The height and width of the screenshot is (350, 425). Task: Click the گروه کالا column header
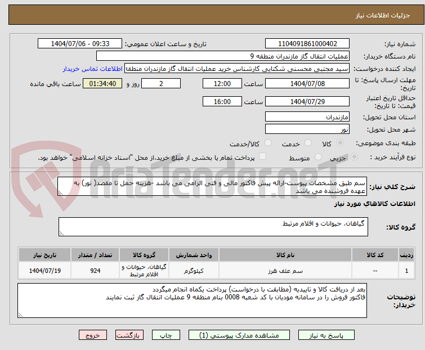(x=144, y=255)
